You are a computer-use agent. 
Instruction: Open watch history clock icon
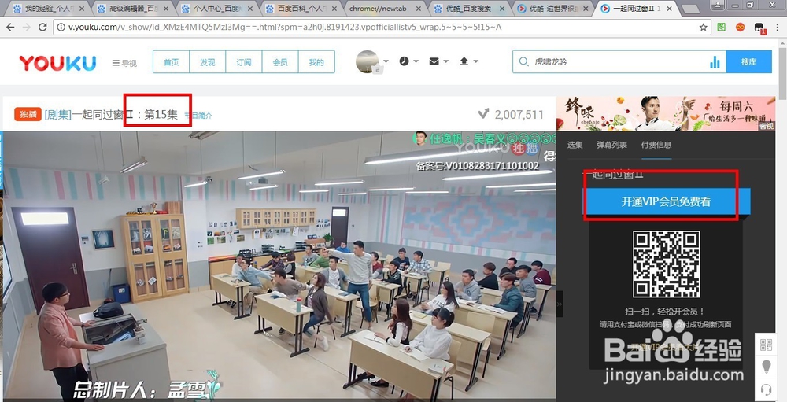coord(404,61)
